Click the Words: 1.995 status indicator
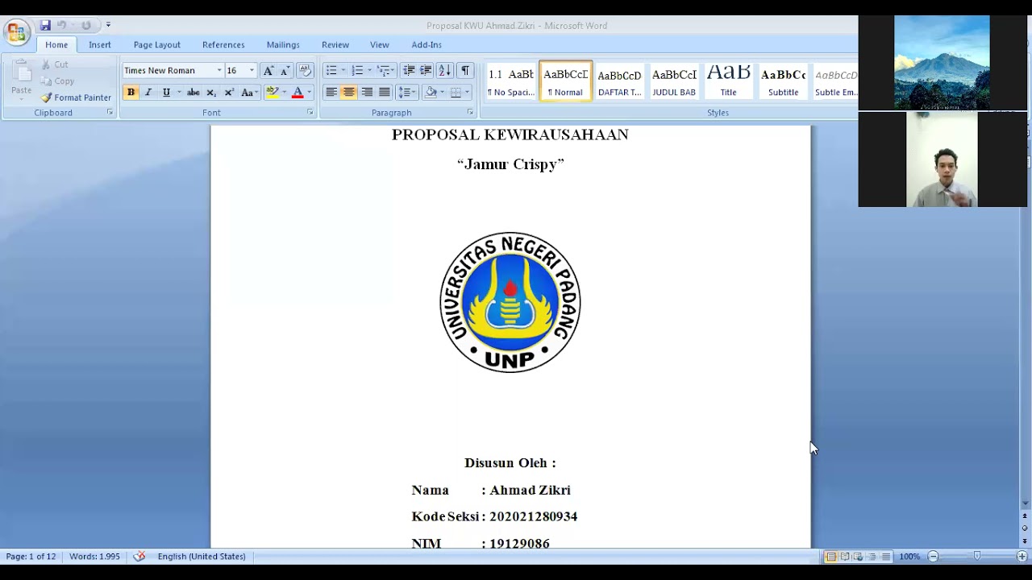This screenshot has width=1032, height=580. [94, 557]
